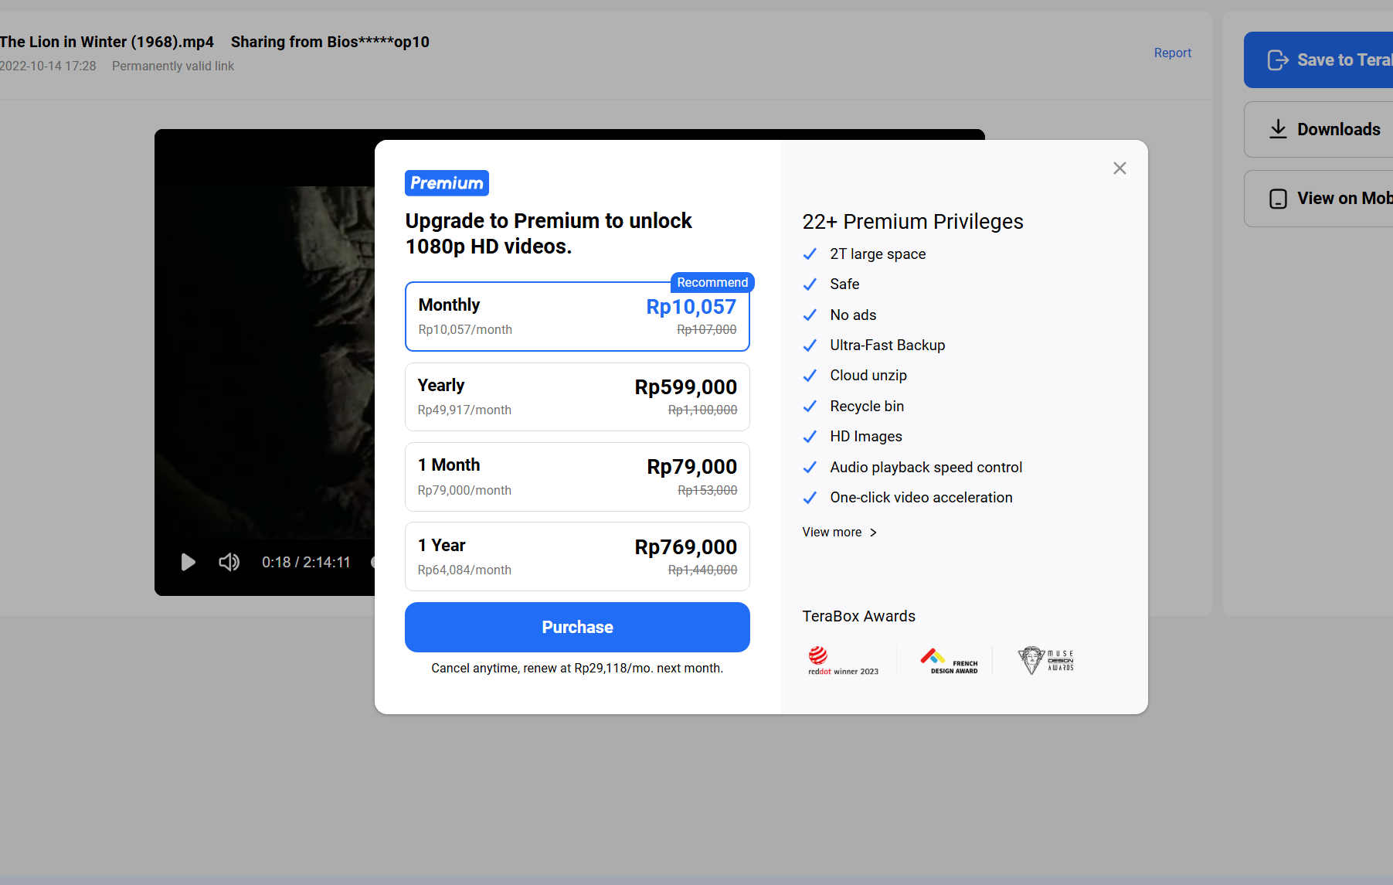Open View on Mobile option

click(x=1318, y=199)
